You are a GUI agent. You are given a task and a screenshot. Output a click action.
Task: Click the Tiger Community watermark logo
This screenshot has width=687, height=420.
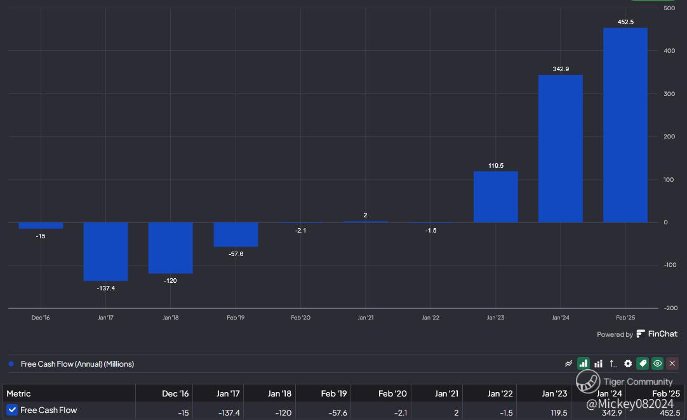click(588, 381)
